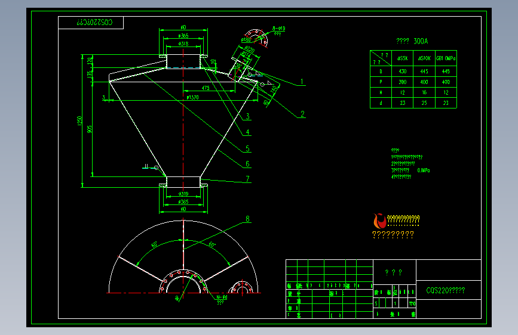Select the ø318 dimension at top flange
The height and width of the screenshot is (335, 518).
point(183,44)
